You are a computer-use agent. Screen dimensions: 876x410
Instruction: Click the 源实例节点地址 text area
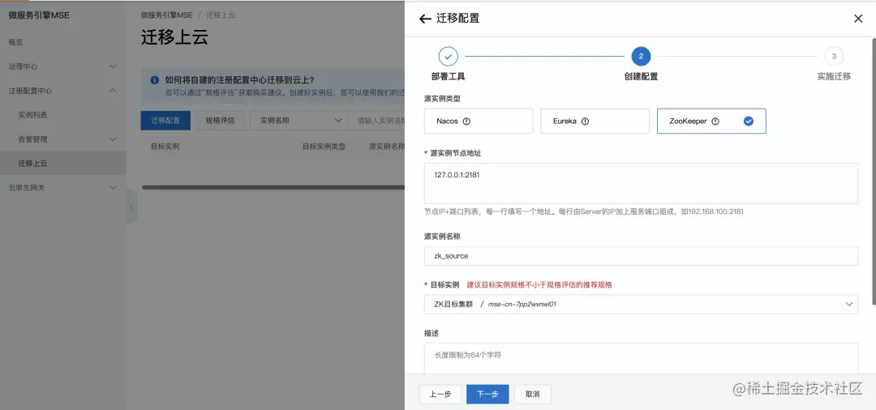[x=641, y=183]
